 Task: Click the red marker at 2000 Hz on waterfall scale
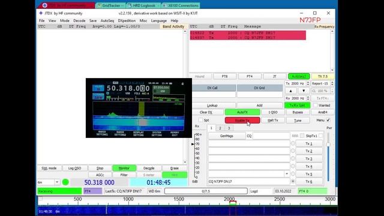(x=233, y=203)
